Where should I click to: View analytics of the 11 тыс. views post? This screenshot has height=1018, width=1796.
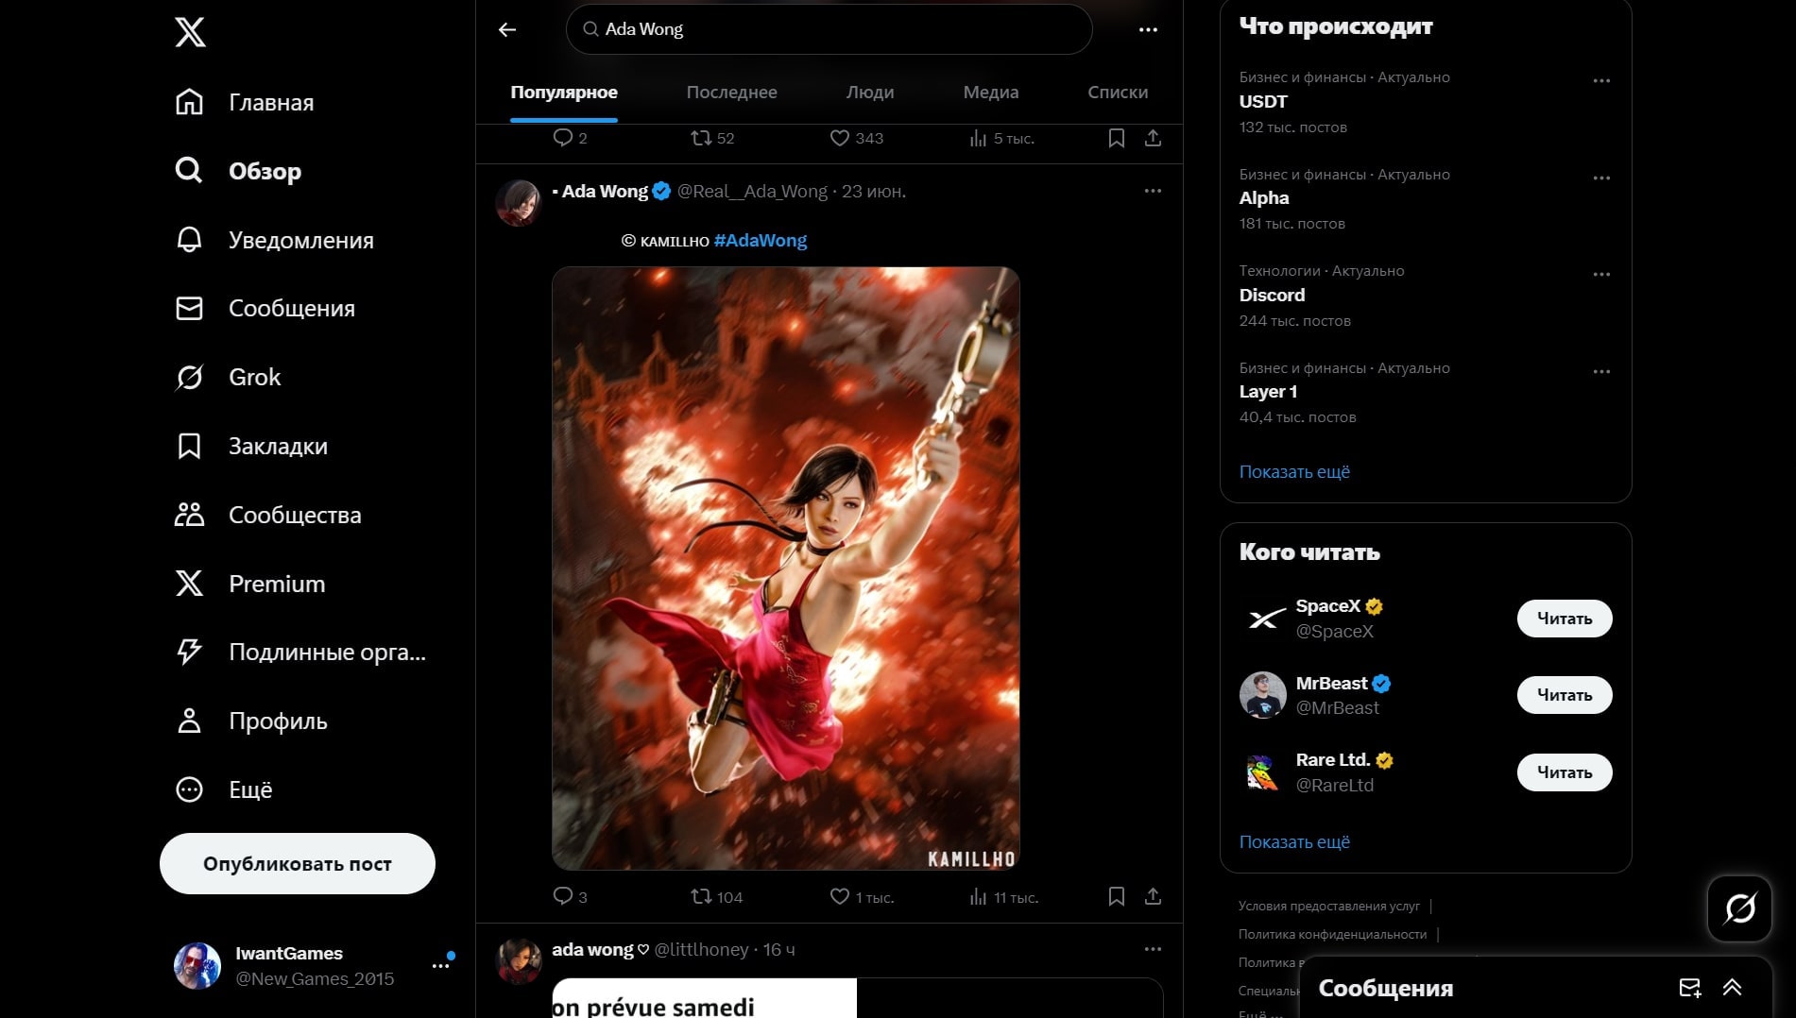pyautogui.click(x=1003, y=896)
